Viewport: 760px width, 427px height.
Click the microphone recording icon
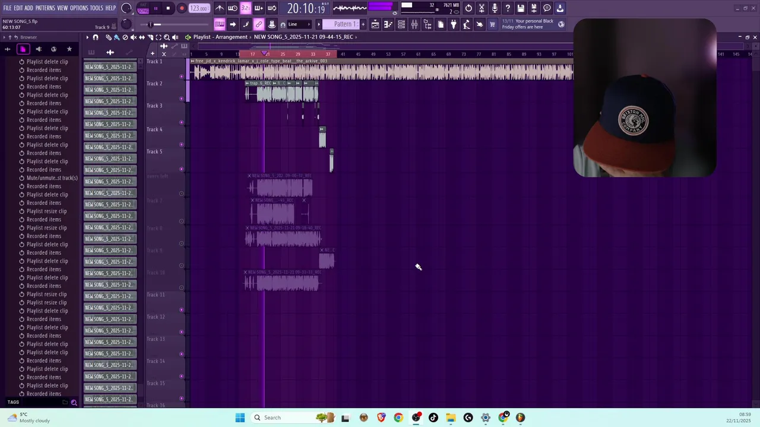495,8
